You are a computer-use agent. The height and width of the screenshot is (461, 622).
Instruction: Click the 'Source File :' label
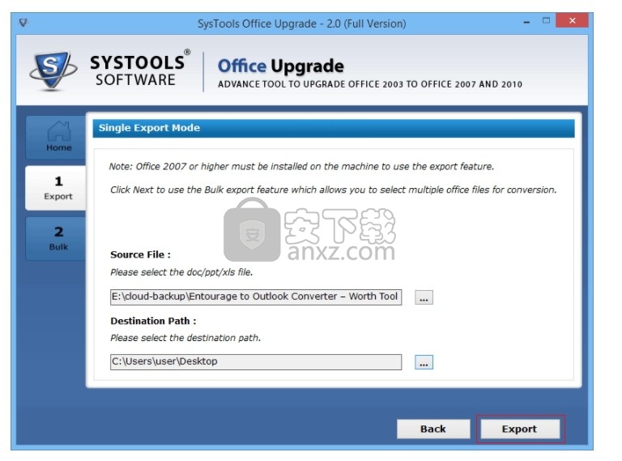pos(140,254)
